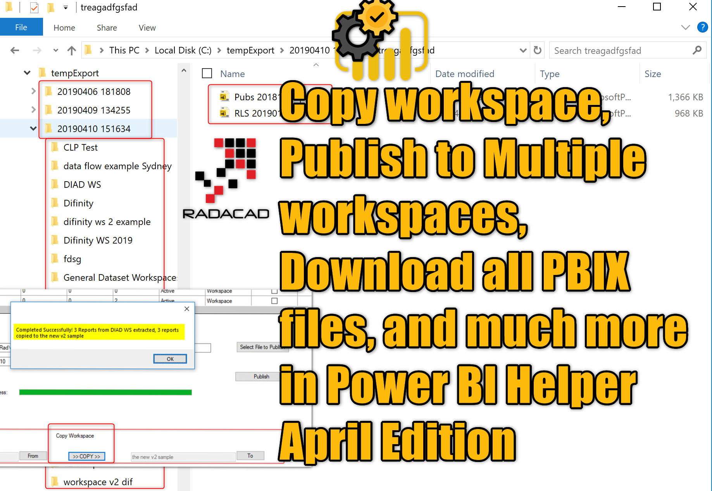Open the address bar history dropdown
Screen dimensions: 712x491
point(523,50)
